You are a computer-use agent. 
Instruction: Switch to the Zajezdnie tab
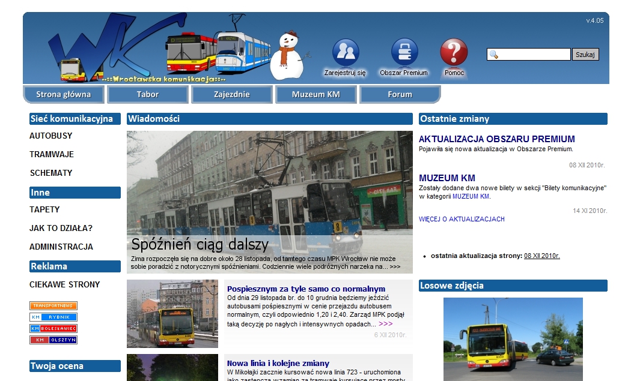232,94
